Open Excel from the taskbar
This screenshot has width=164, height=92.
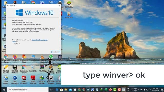point(106,90)
